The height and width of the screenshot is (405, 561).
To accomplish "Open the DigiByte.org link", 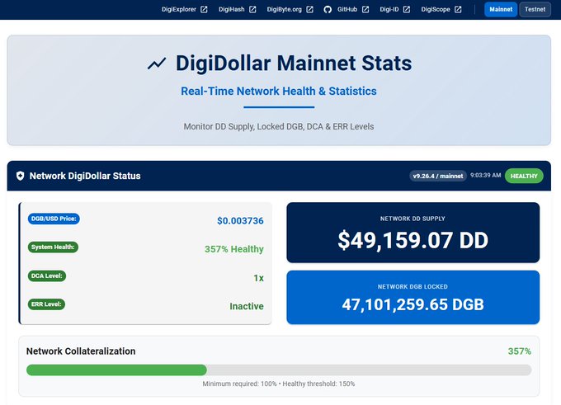I will click(284, 9).
